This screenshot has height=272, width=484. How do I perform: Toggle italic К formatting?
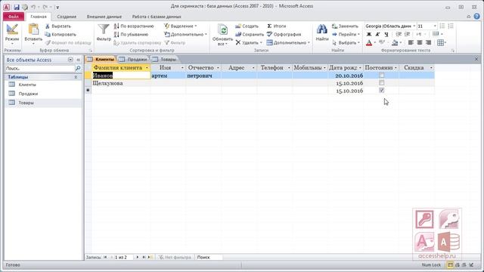377,35
